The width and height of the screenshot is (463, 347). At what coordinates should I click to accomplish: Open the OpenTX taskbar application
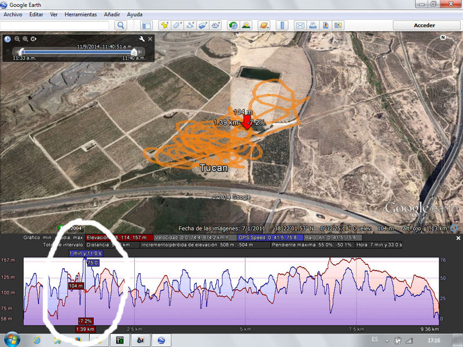120,340
